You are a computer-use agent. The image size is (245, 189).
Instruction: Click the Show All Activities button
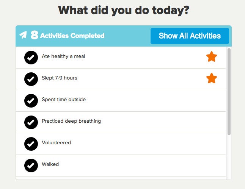coord(190,36)
